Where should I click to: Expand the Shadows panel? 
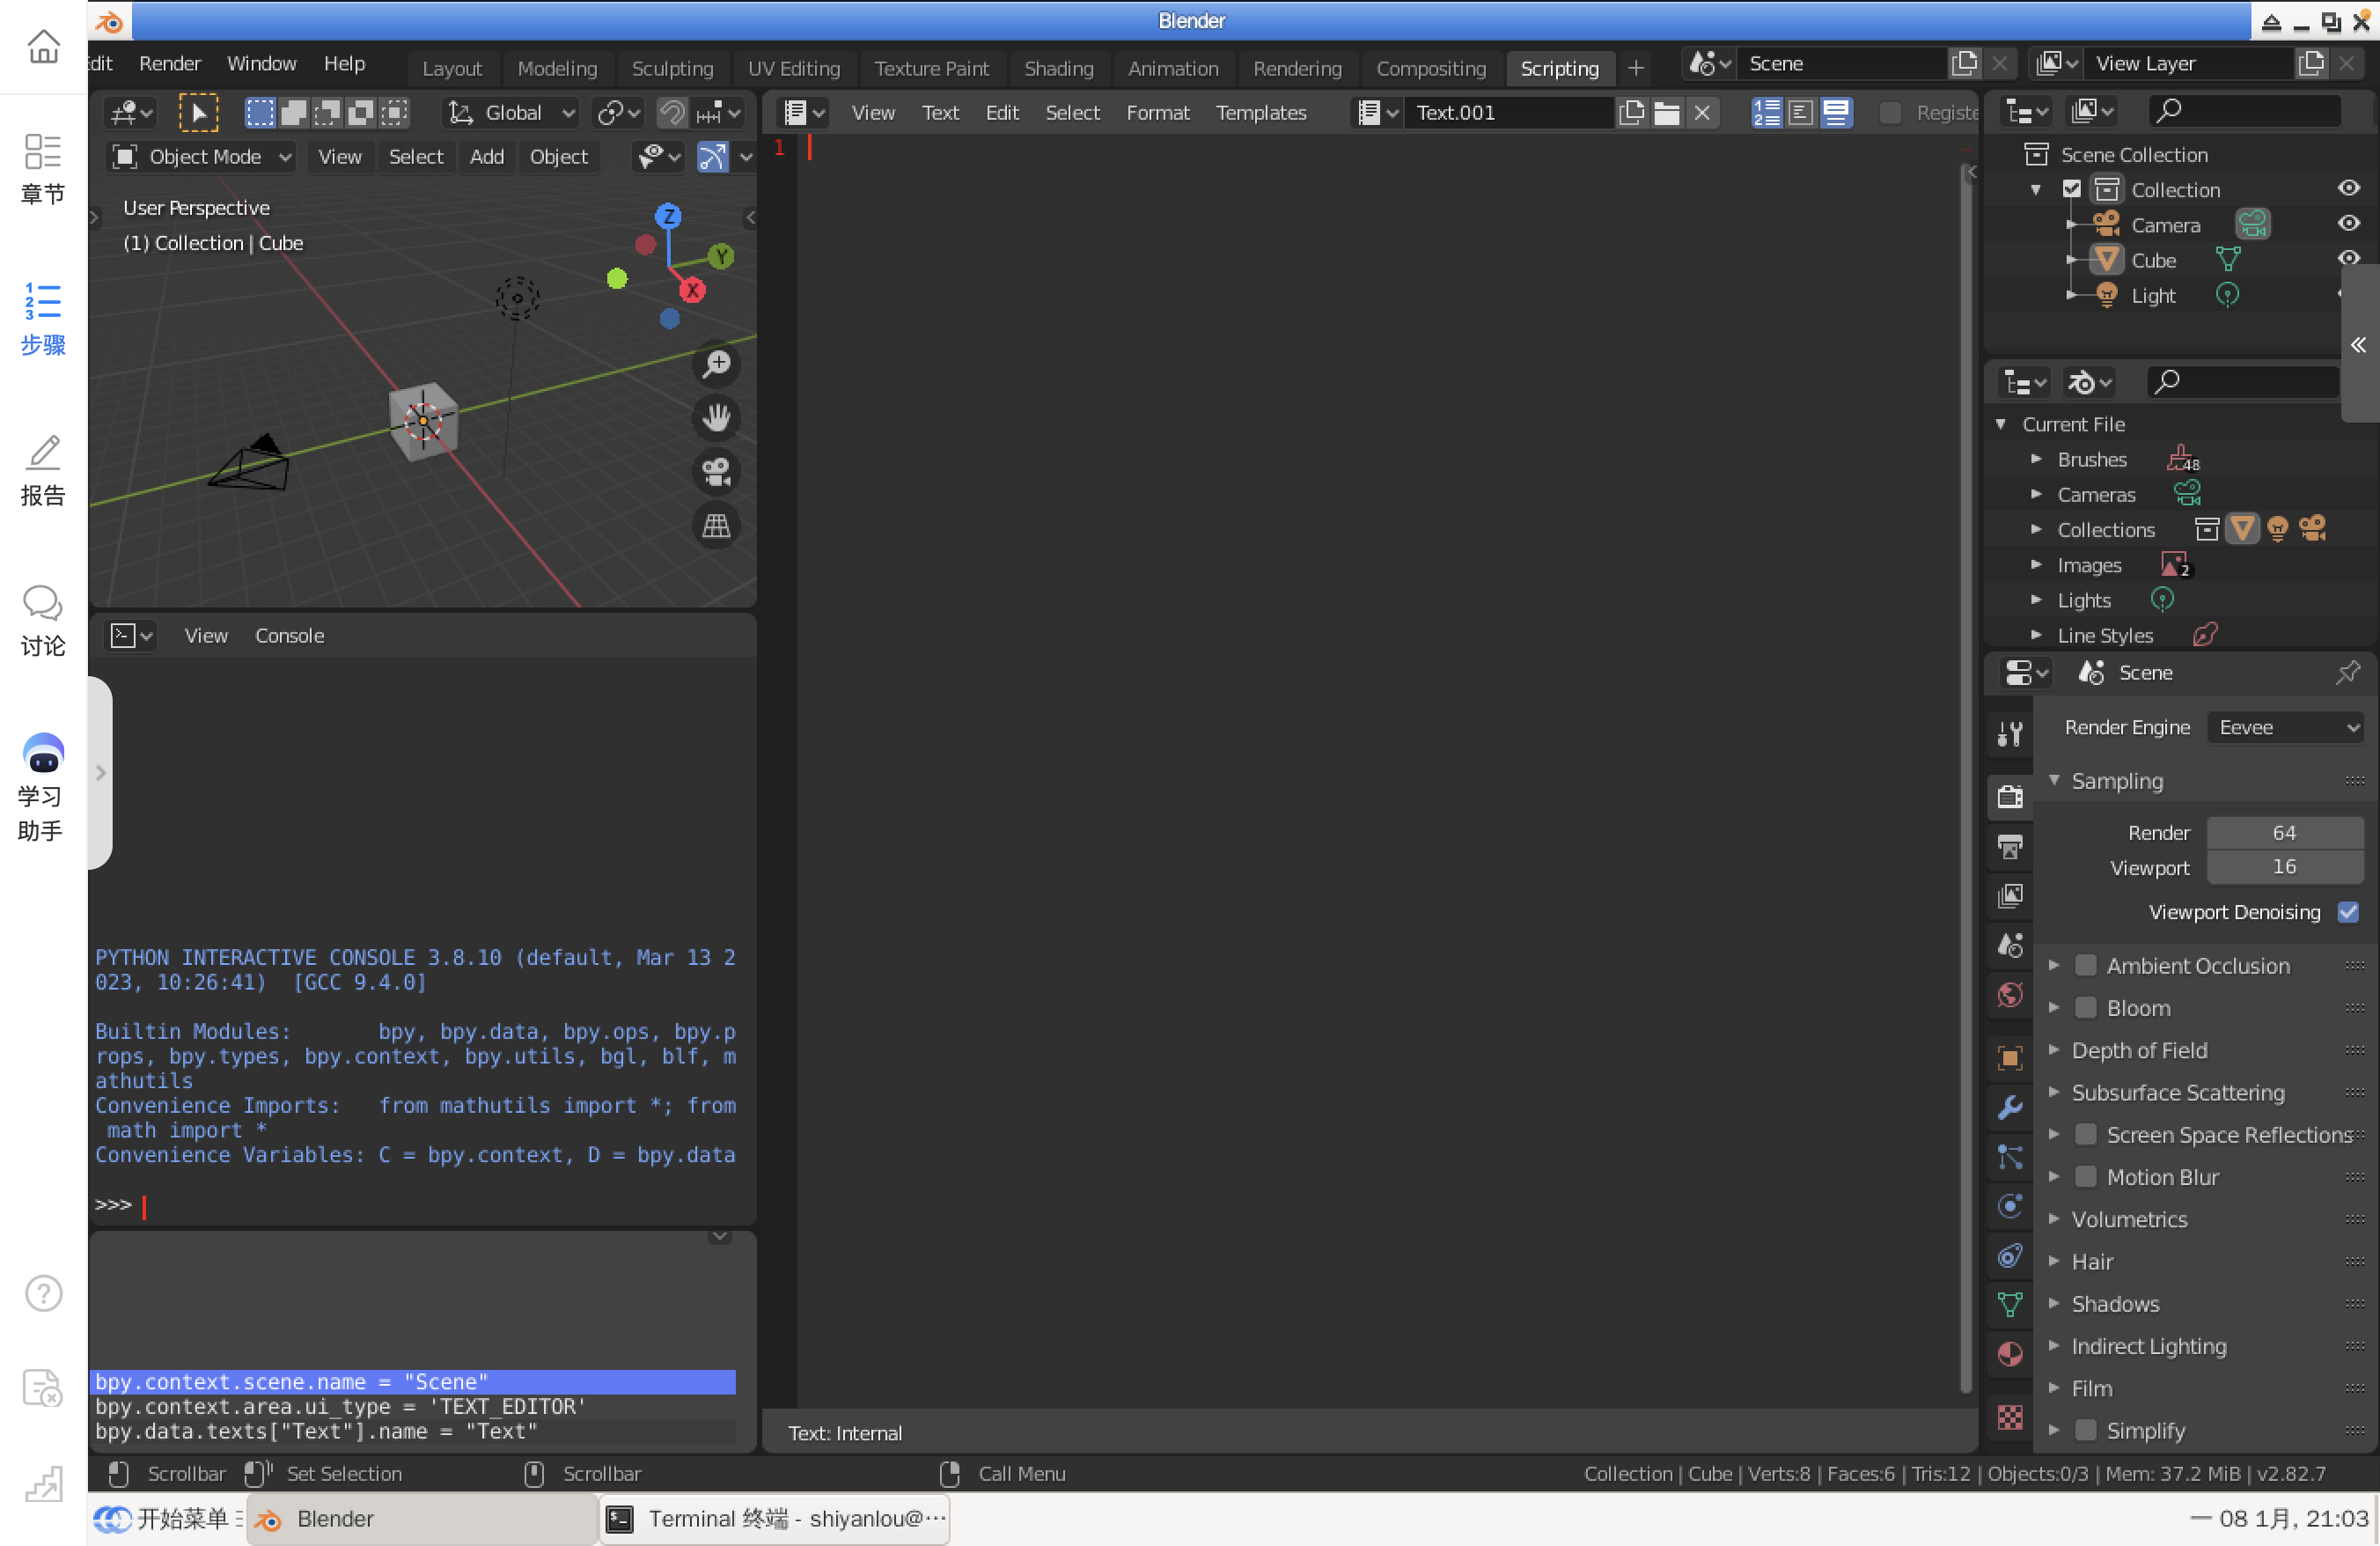coord(2115,1304)
